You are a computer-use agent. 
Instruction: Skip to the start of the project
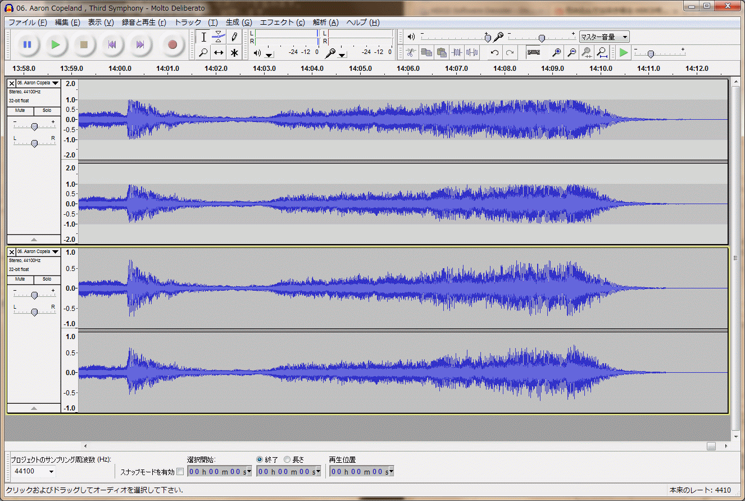[x=112, y=44]
